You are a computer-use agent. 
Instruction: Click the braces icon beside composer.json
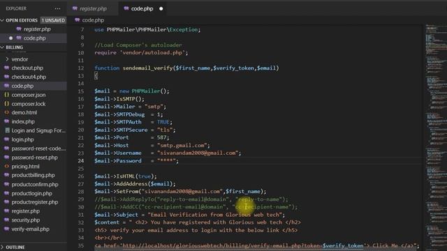coord(6,95)
